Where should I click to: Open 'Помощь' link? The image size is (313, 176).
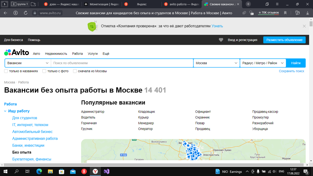click(34, 40)
